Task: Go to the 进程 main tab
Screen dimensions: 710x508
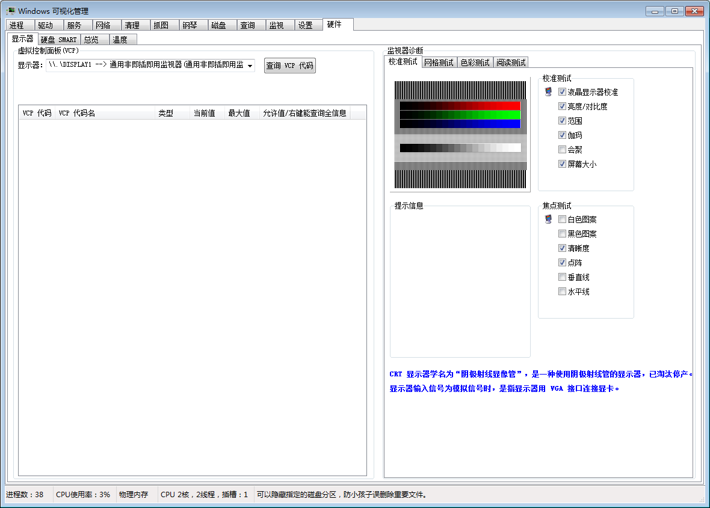Action: [17, 25]
